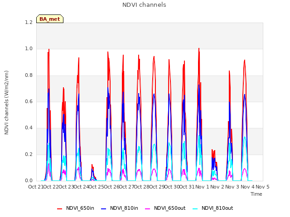The image size is (290, 217).
Task: Click the 1.0 y-axis tick label
Action: [29, 49]
